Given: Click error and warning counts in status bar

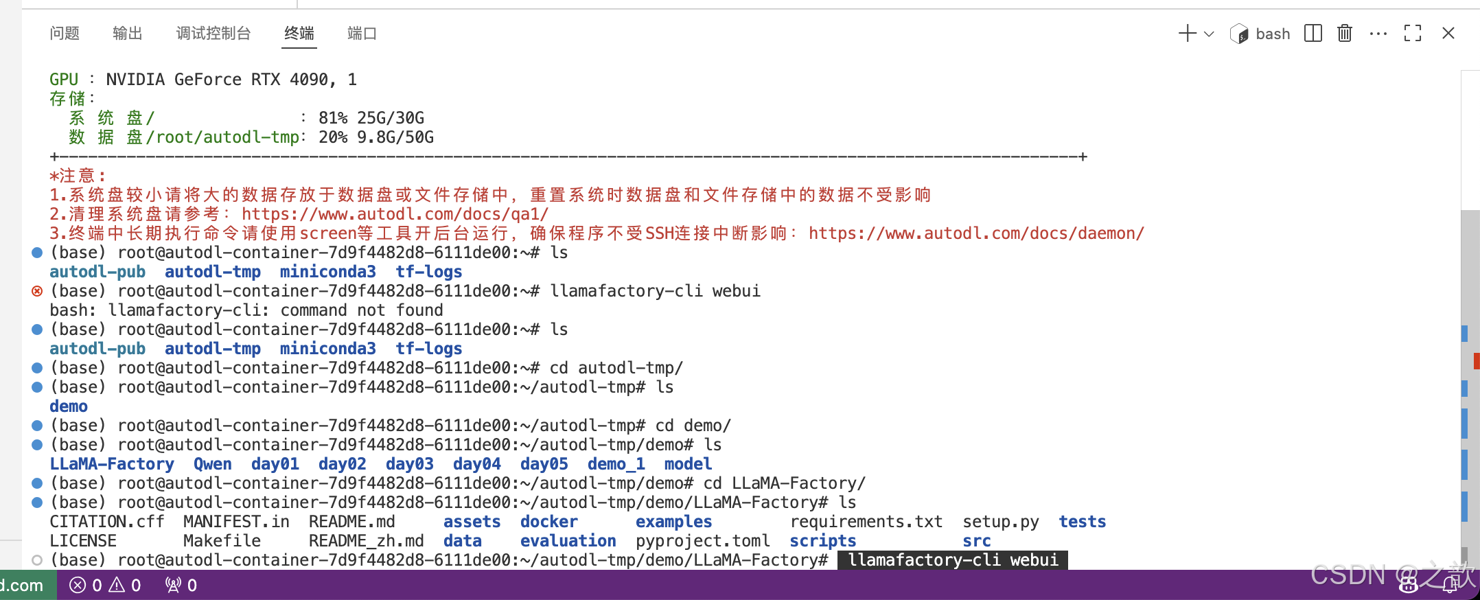Looking at the screenshot, I should pos(105,585).
